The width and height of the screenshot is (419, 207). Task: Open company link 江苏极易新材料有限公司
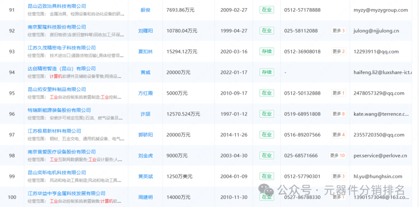(55, 131)
